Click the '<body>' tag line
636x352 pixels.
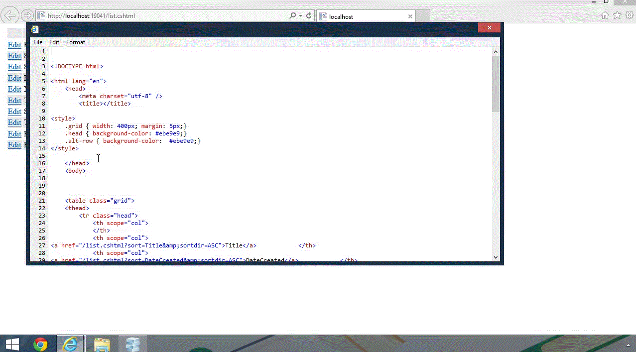[x=75, y=171]
